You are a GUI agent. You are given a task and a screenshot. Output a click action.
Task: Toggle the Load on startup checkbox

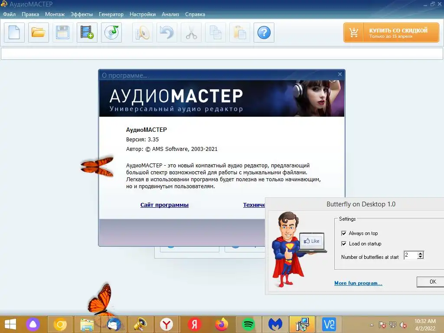point(344,244)
